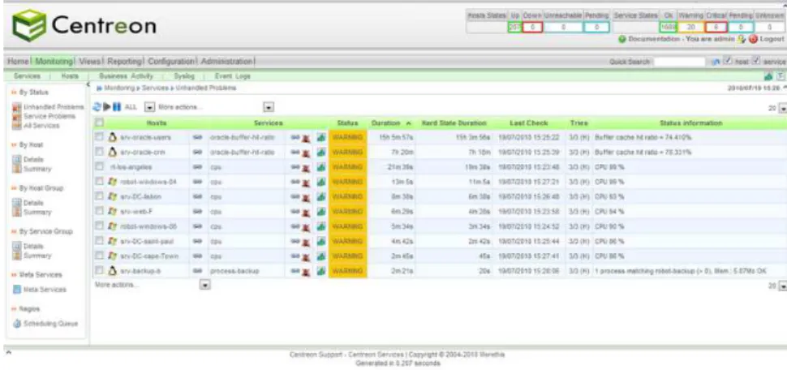This screenshot has height=370, width=787.
Task: Open Unhandled Problems in sidebar
Action: [54, 107]
